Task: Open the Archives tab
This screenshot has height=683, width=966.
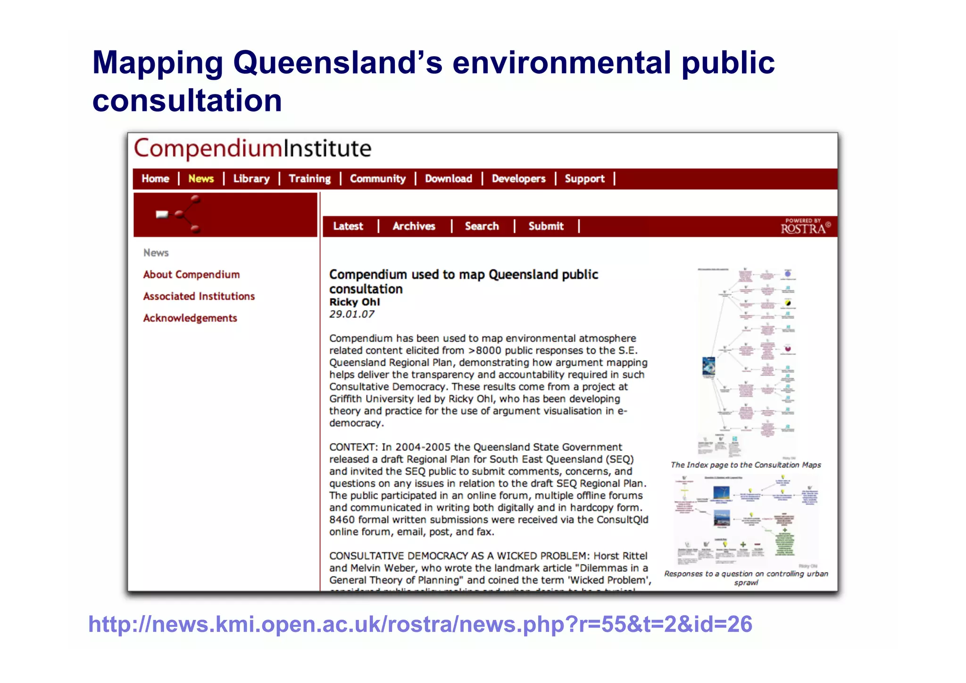Action: tap(414, 226)
